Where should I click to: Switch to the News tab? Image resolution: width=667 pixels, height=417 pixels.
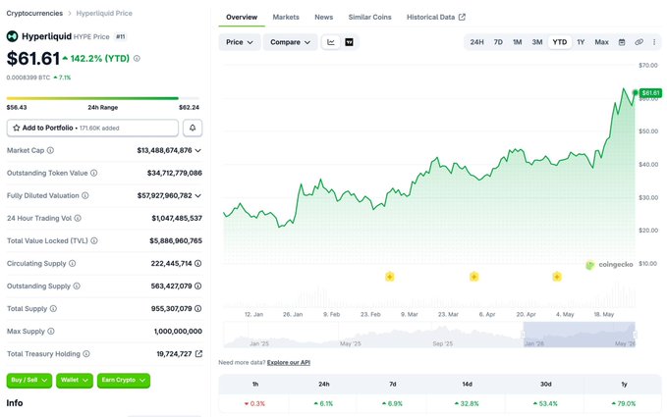click(324, 17)
